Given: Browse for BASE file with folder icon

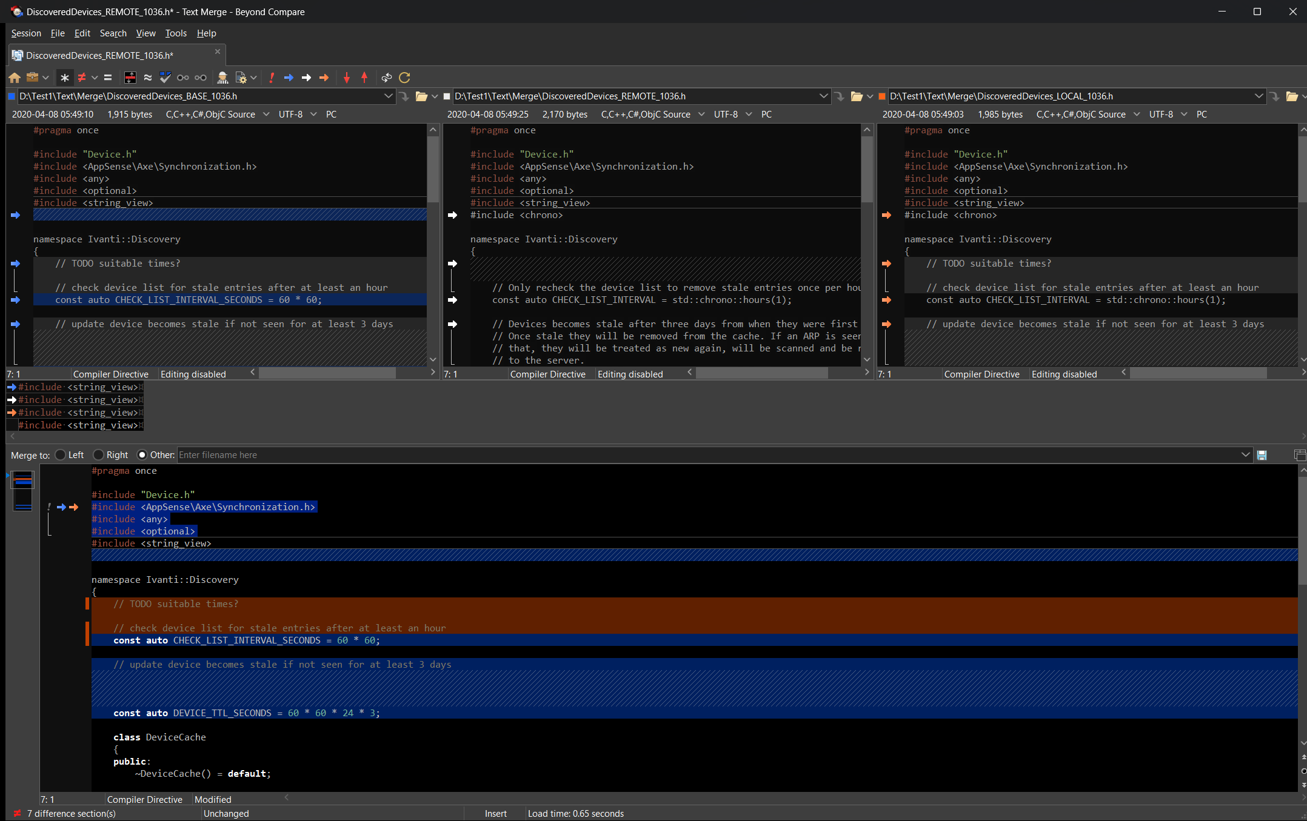Looking at the screenshot, I should 421,96.
